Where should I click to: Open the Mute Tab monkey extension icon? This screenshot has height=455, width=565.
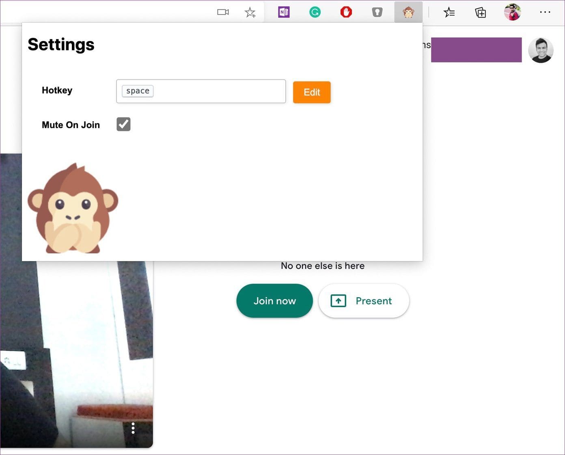(x=409, y=12)
